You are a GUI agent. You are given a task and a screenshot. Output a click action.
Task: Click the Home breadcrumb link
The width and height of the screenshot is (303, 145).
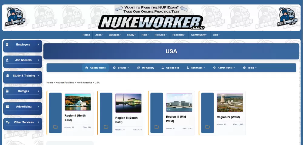(x=50, y=83)
